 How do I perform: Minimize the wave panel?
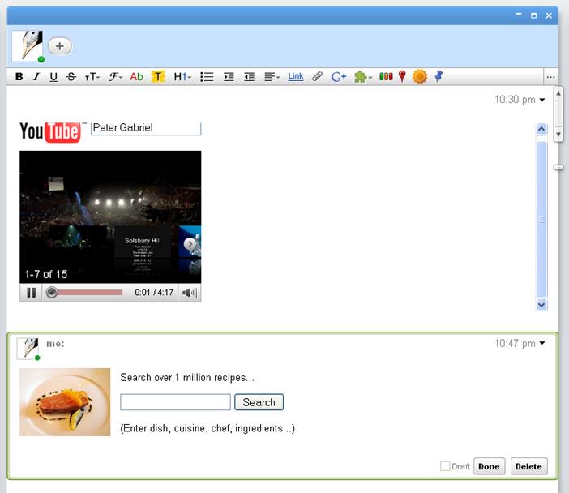point(519,15)
